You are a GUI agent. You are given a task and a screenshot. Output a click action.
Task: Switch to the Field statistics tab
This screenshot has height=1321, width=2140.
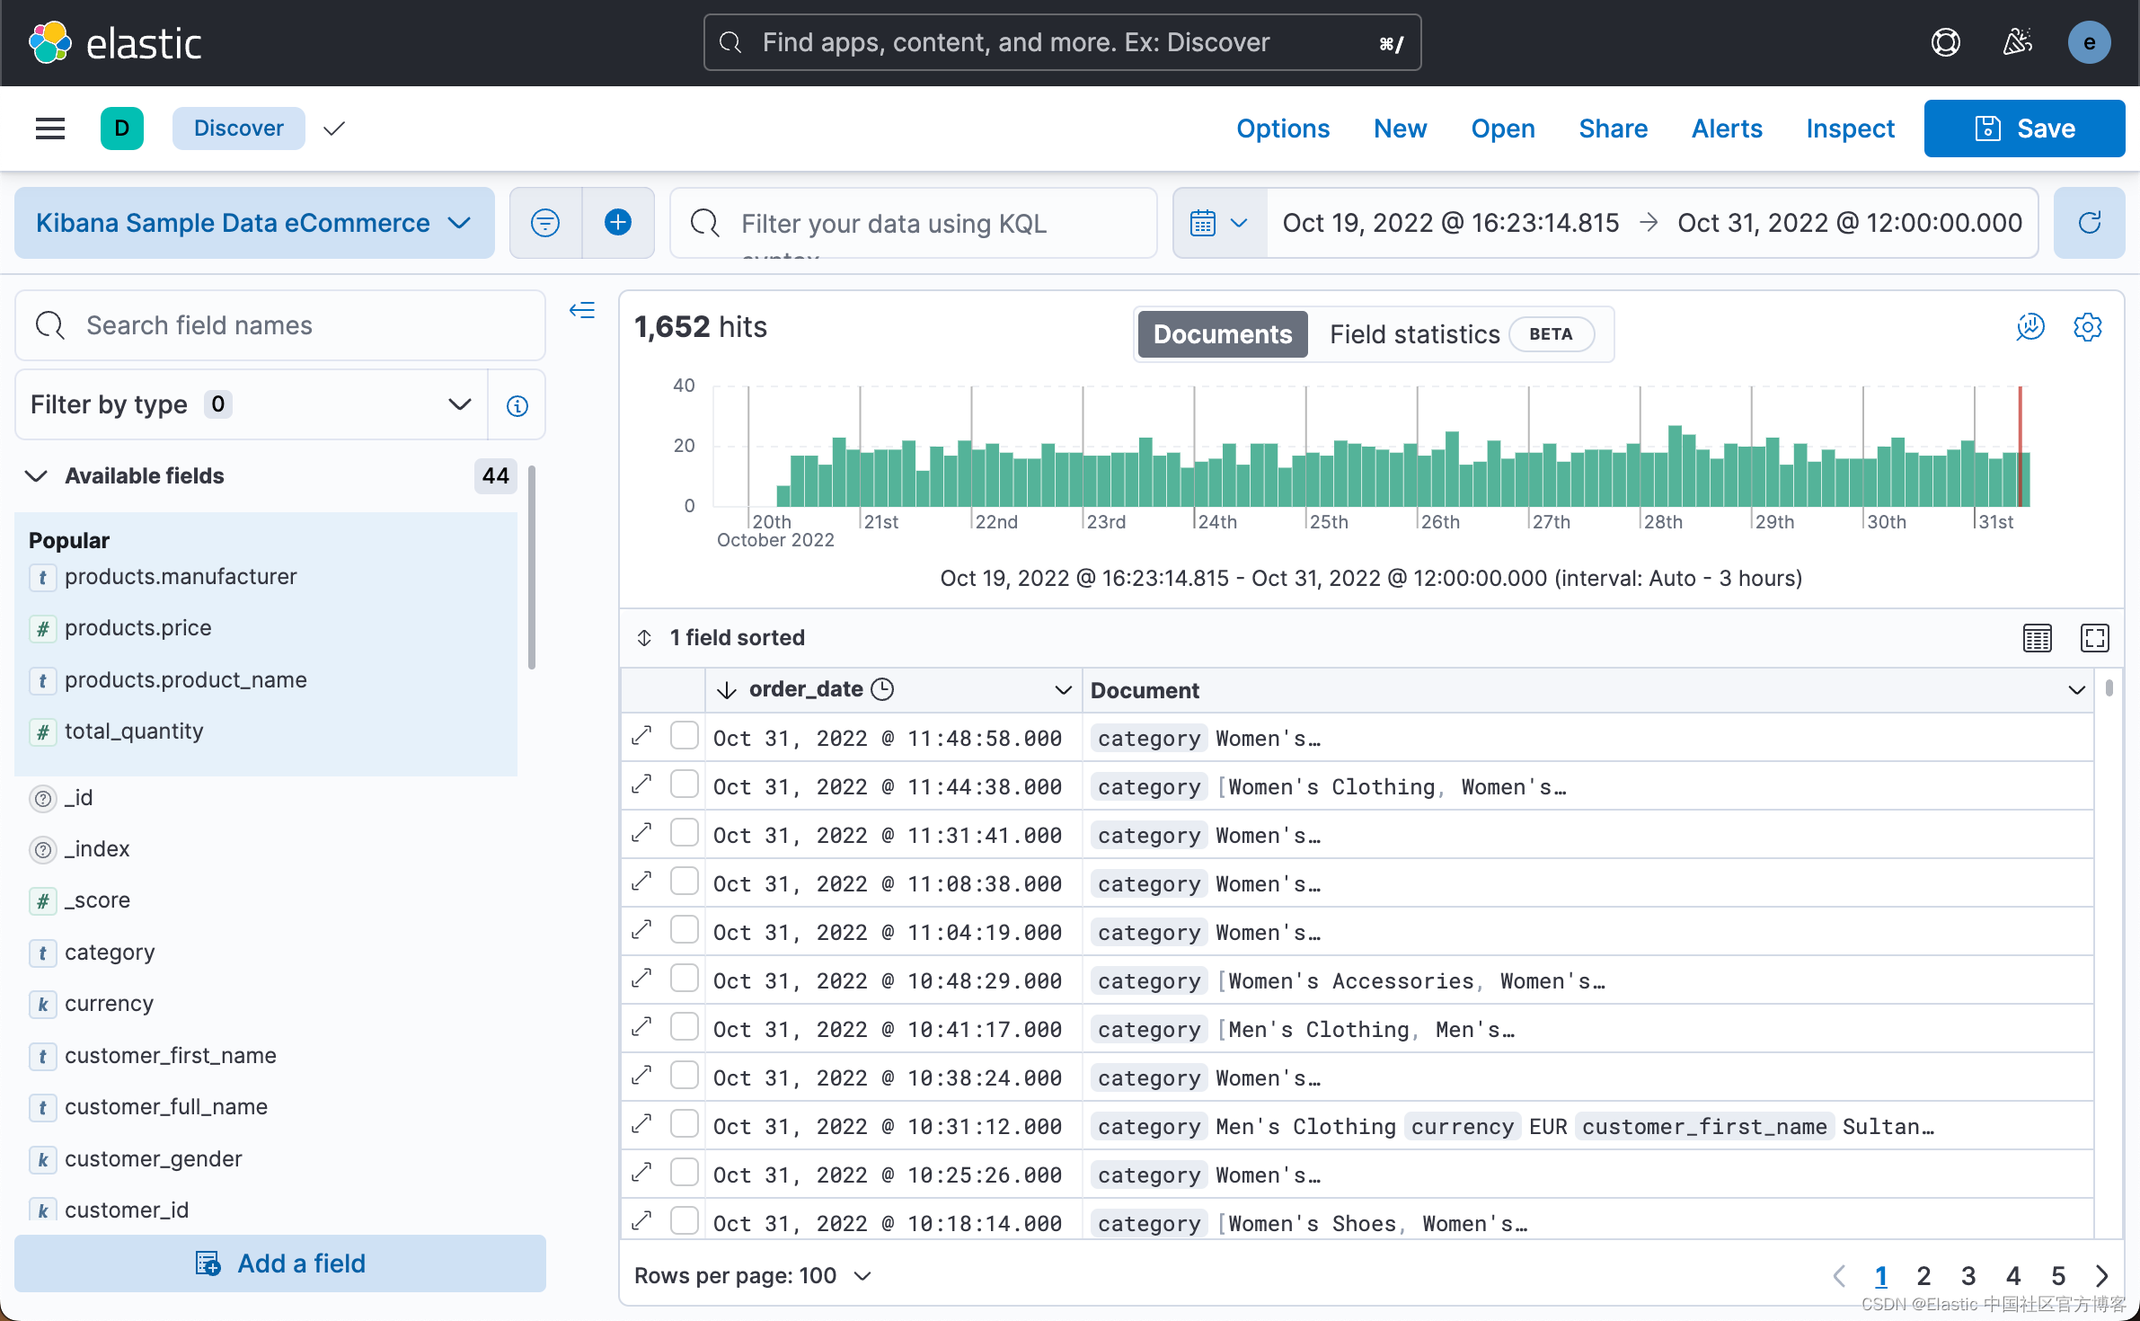[1413, 333]
